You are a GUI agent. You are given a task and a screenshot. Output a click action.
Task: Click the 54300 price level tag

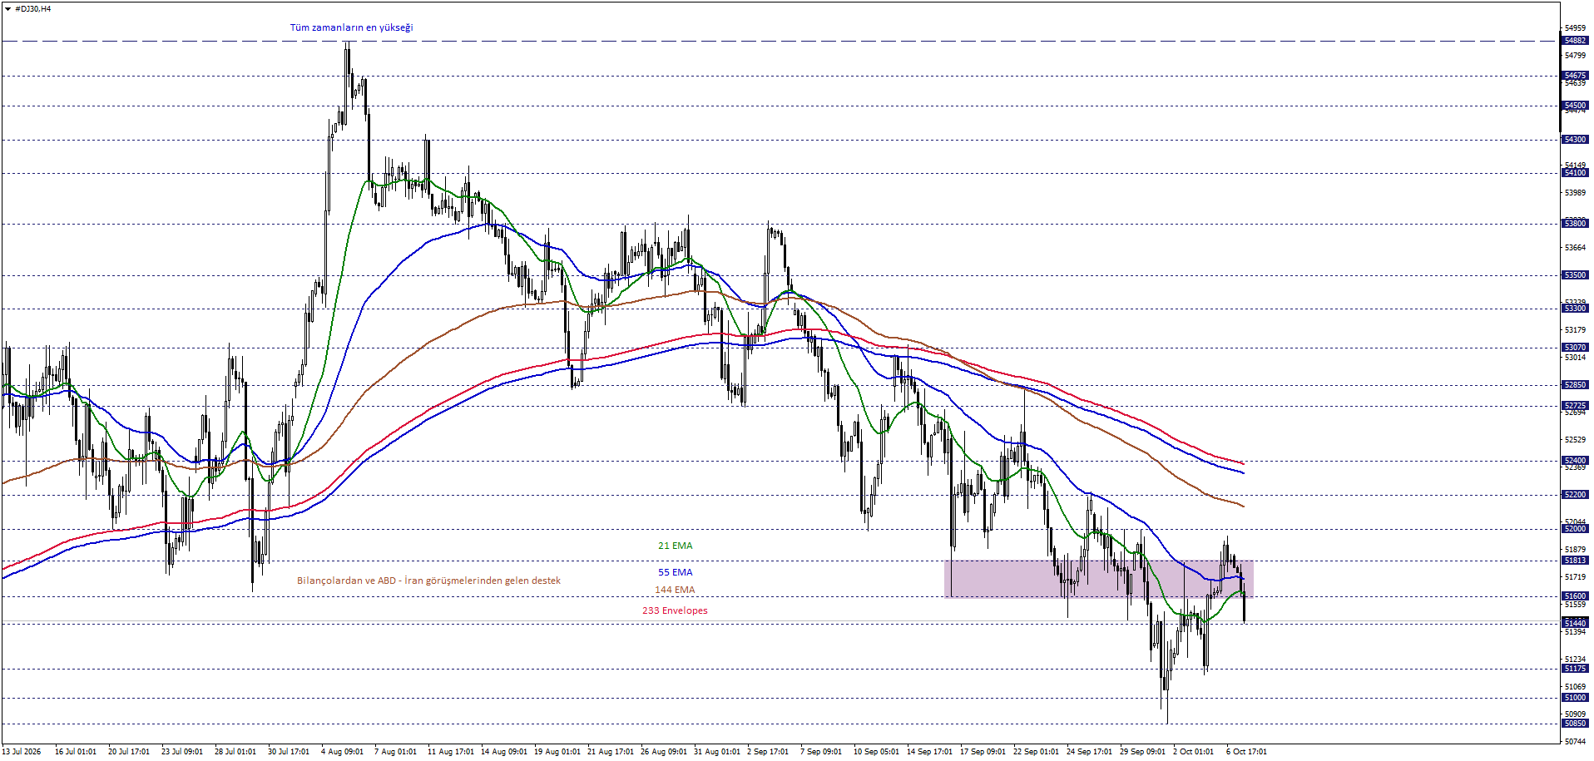pos(1575,140)
